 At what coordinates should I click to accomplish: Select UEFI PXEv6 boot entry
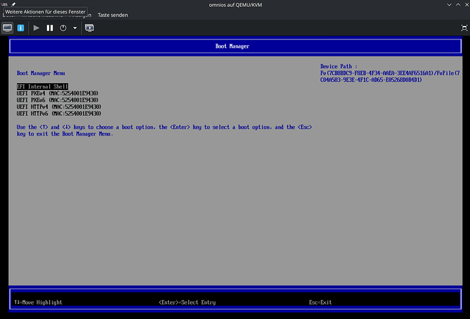(x=57, y=100)
